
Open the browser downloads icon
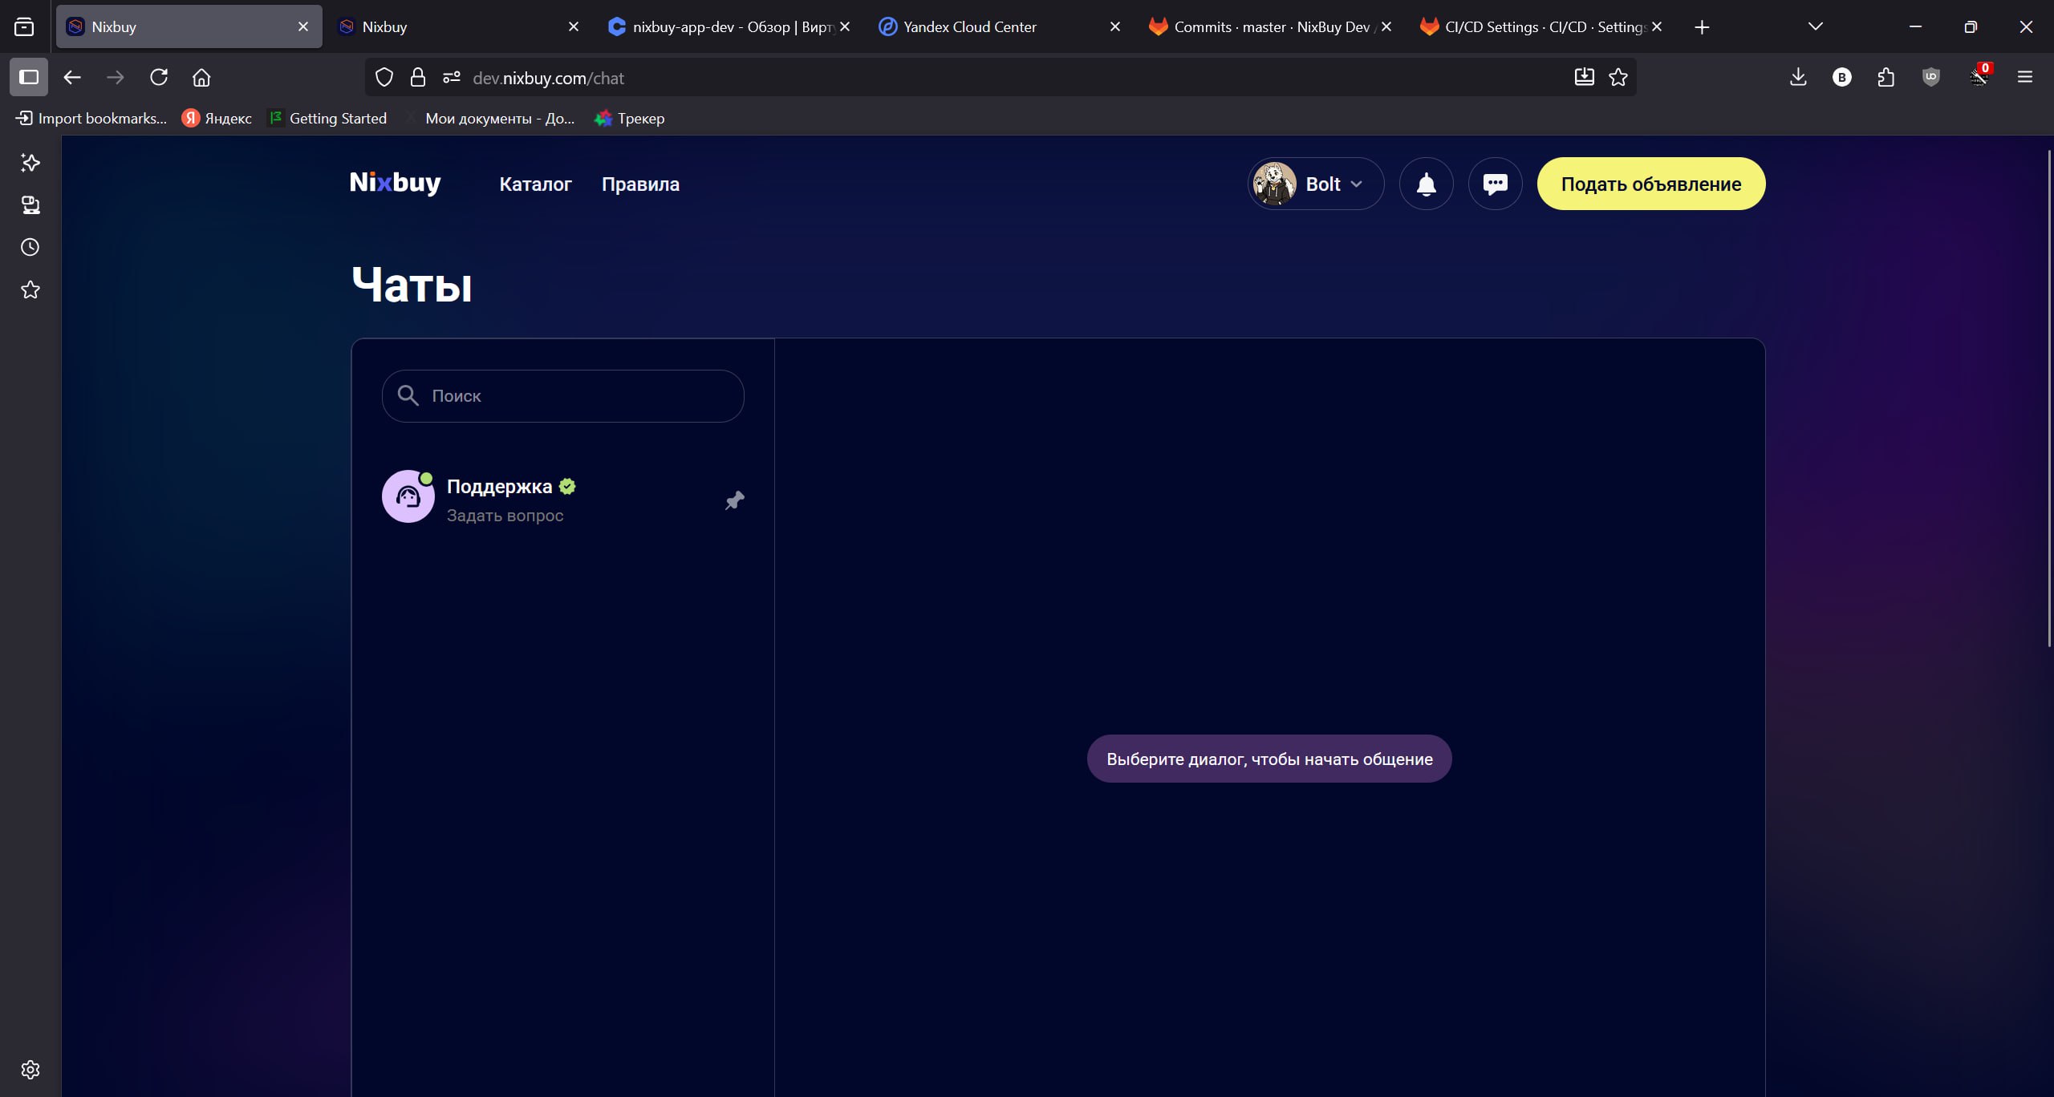coord(1798,78)
